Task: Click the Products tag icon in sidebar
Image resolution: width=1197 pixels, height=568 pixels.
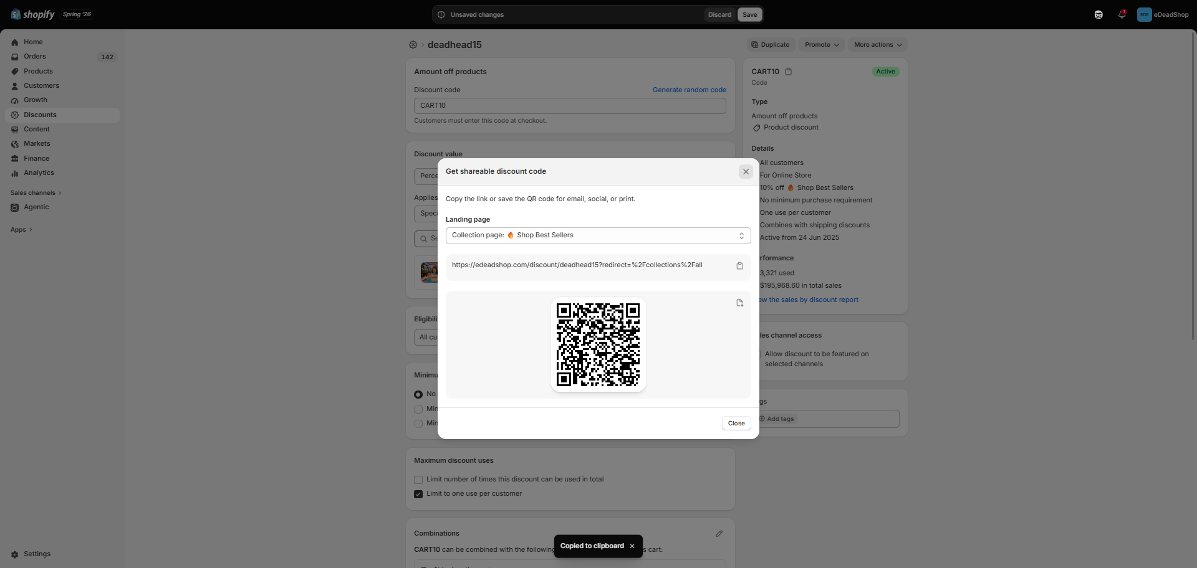Action: tap(15, 72)
